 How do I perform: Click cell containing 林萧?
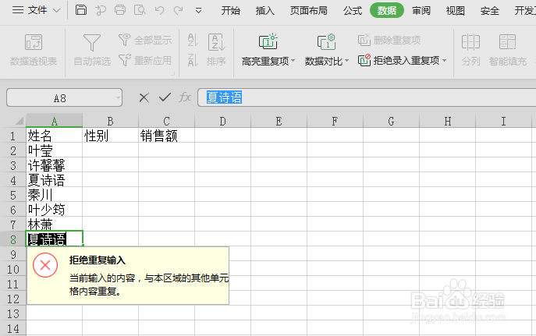point(54,224)
